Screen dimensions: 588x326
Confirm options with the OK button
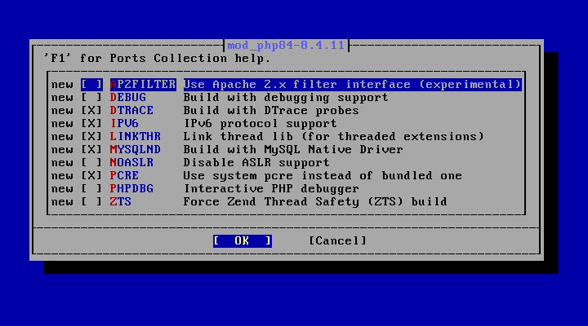tap(243, 241)
